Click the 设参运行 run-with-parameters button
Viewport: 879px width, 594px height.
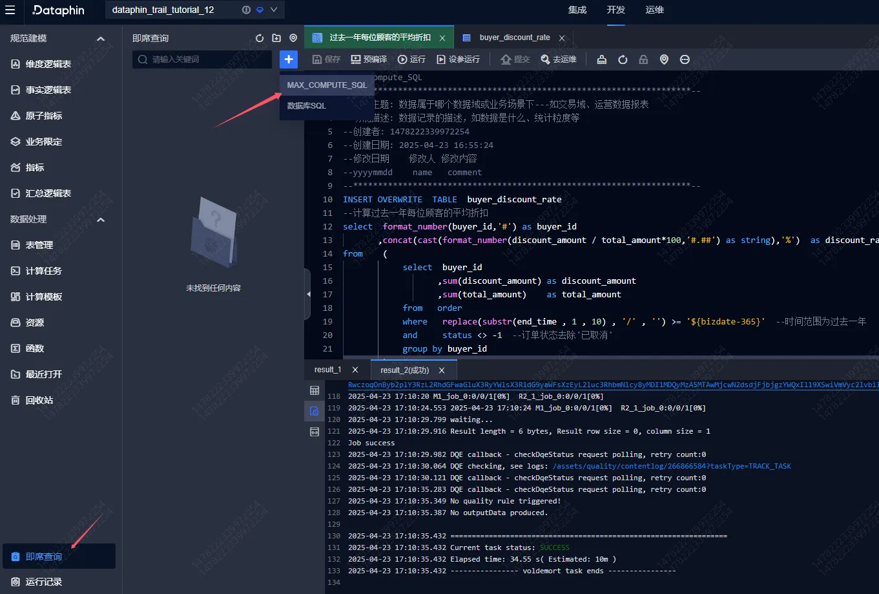(x=458, y=59)
